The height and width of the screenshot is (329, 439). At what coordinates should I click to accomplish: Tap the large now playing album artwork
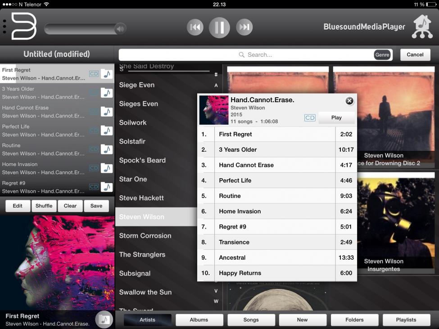(57, 262)
